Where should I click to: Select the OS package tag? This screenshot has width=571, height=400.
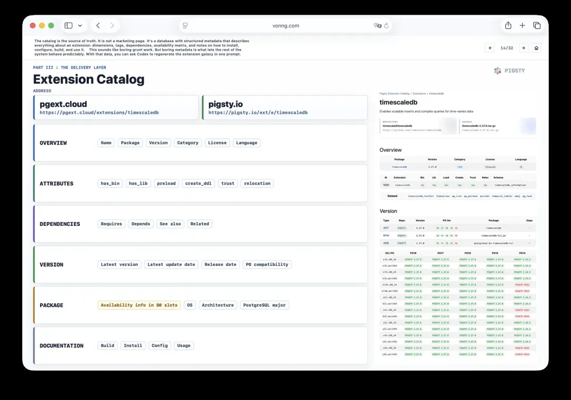click(190, 305)
